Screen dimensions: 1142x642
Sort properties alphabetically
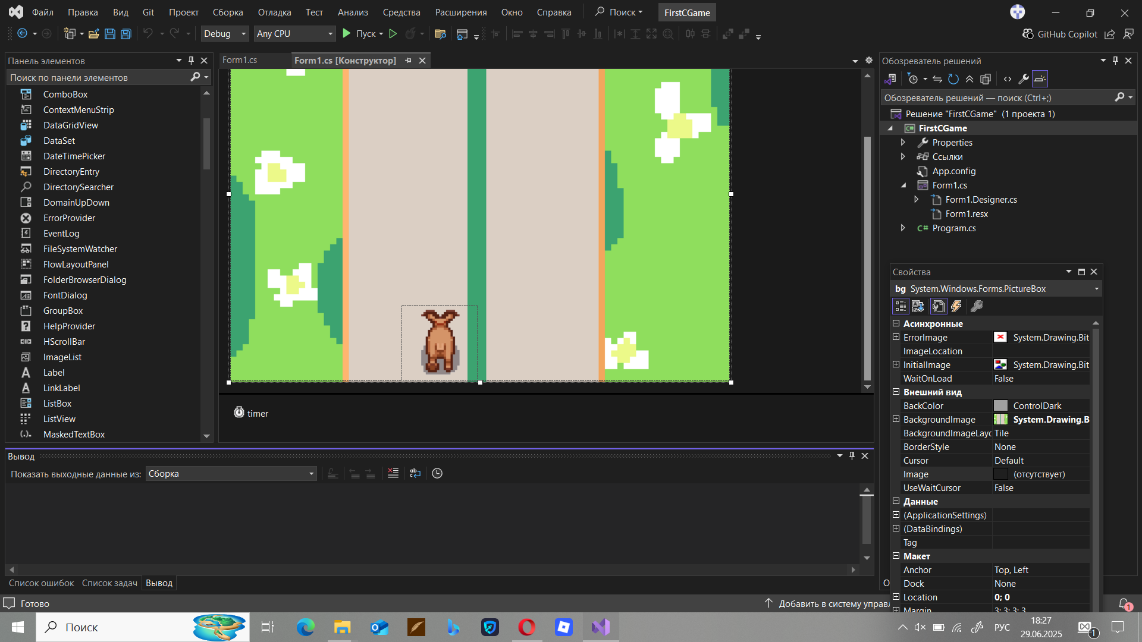(918, 306)
